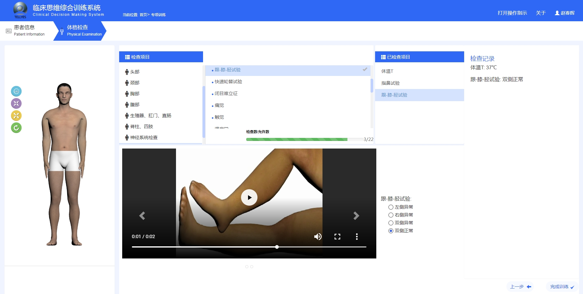This screenshot has width=583, height=294.
Task: Select the 右侧异常 radio option
Action: [391, 215]
